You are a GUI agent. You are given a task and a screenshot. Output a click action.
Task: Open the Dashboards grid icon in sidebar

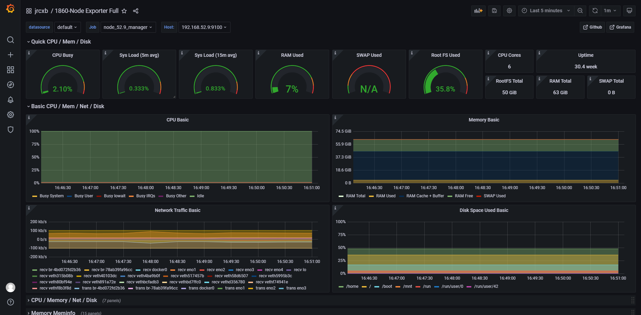(x=11, y=70)
